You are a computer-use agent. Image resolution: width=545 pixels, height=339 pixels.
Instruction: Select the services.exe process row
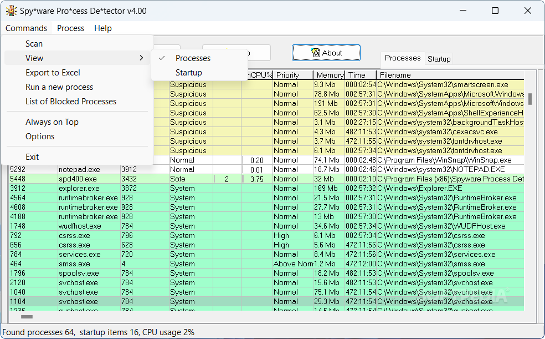(x=266, y=254)
